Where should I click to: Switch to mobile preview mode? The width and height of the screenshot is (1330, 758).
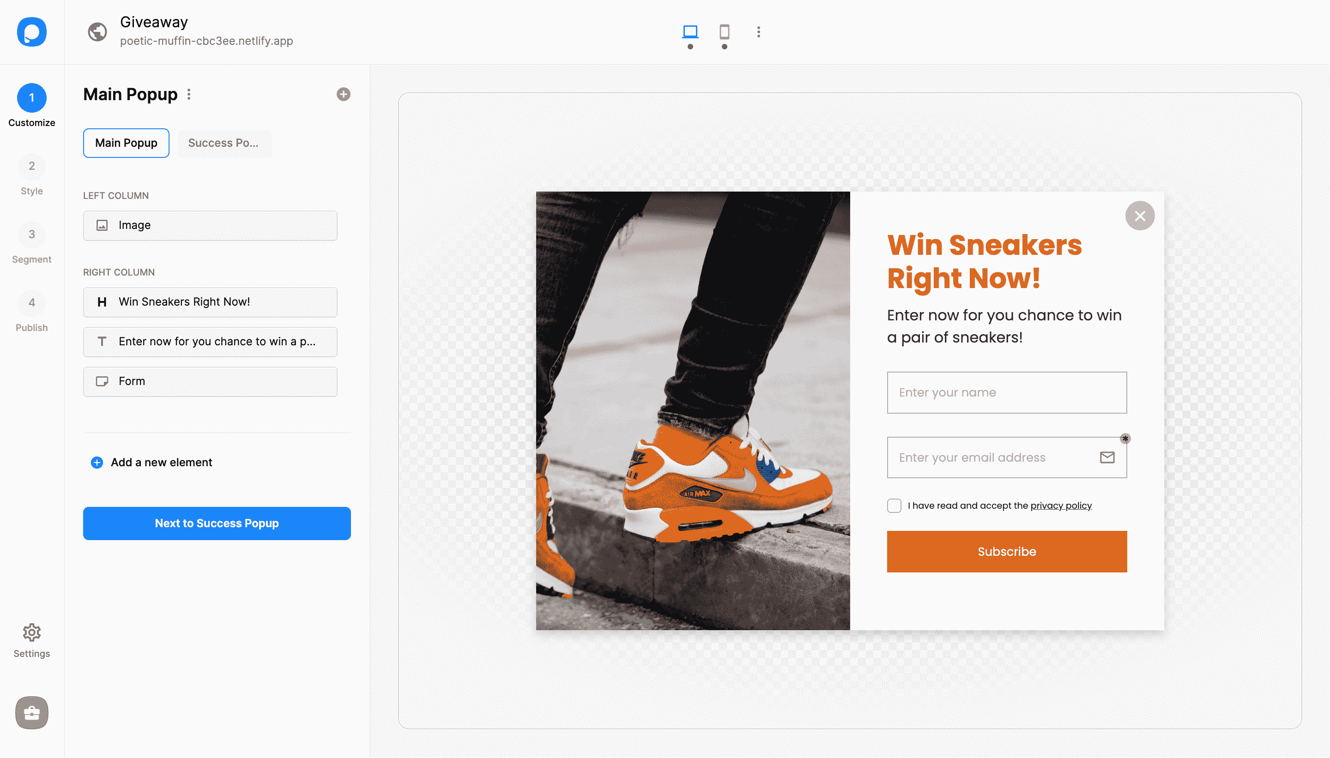(x=725, y=32)
